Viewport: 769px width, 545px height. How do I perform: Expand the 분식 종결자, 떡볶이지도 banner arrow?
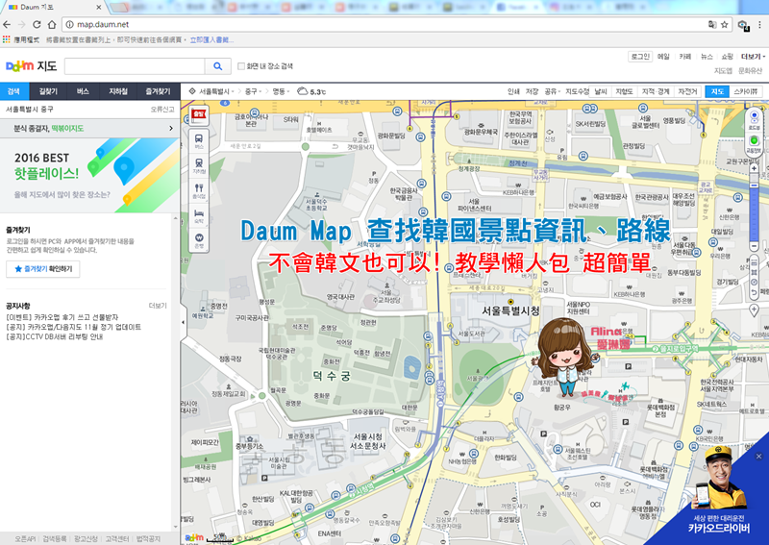171,129
